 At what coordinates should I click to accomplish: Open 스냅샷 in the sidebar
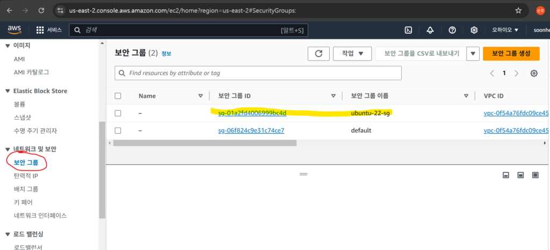22,117
